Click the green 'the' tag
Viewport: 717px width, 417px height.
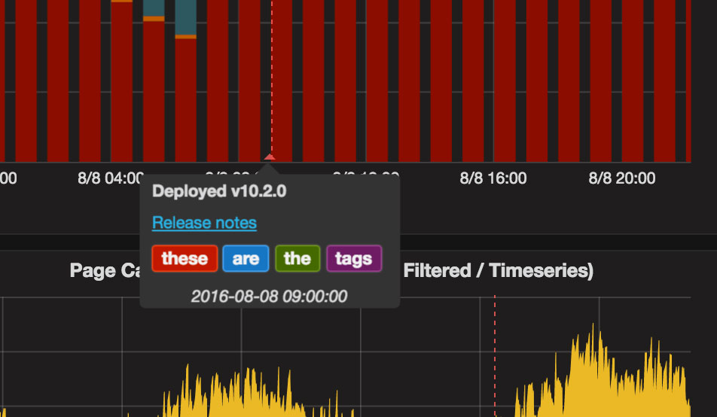297,258
